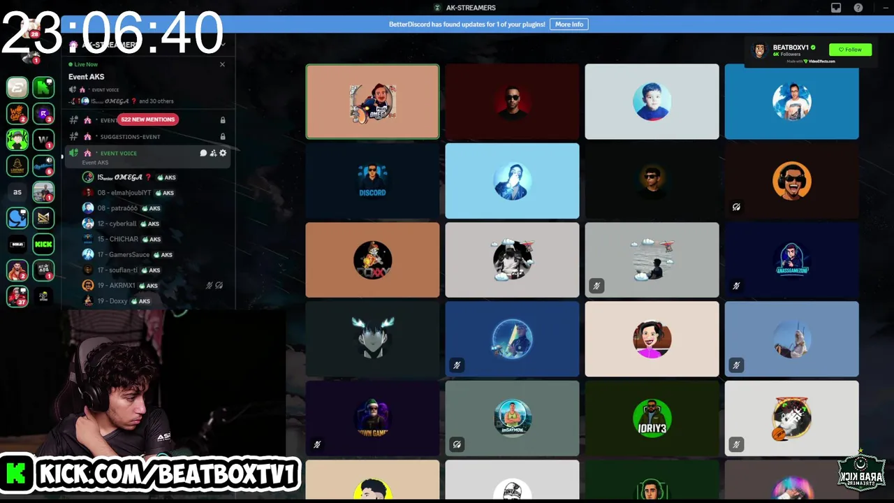Focus the anime glowing-horns avatar tile

[x=372, y=339]
